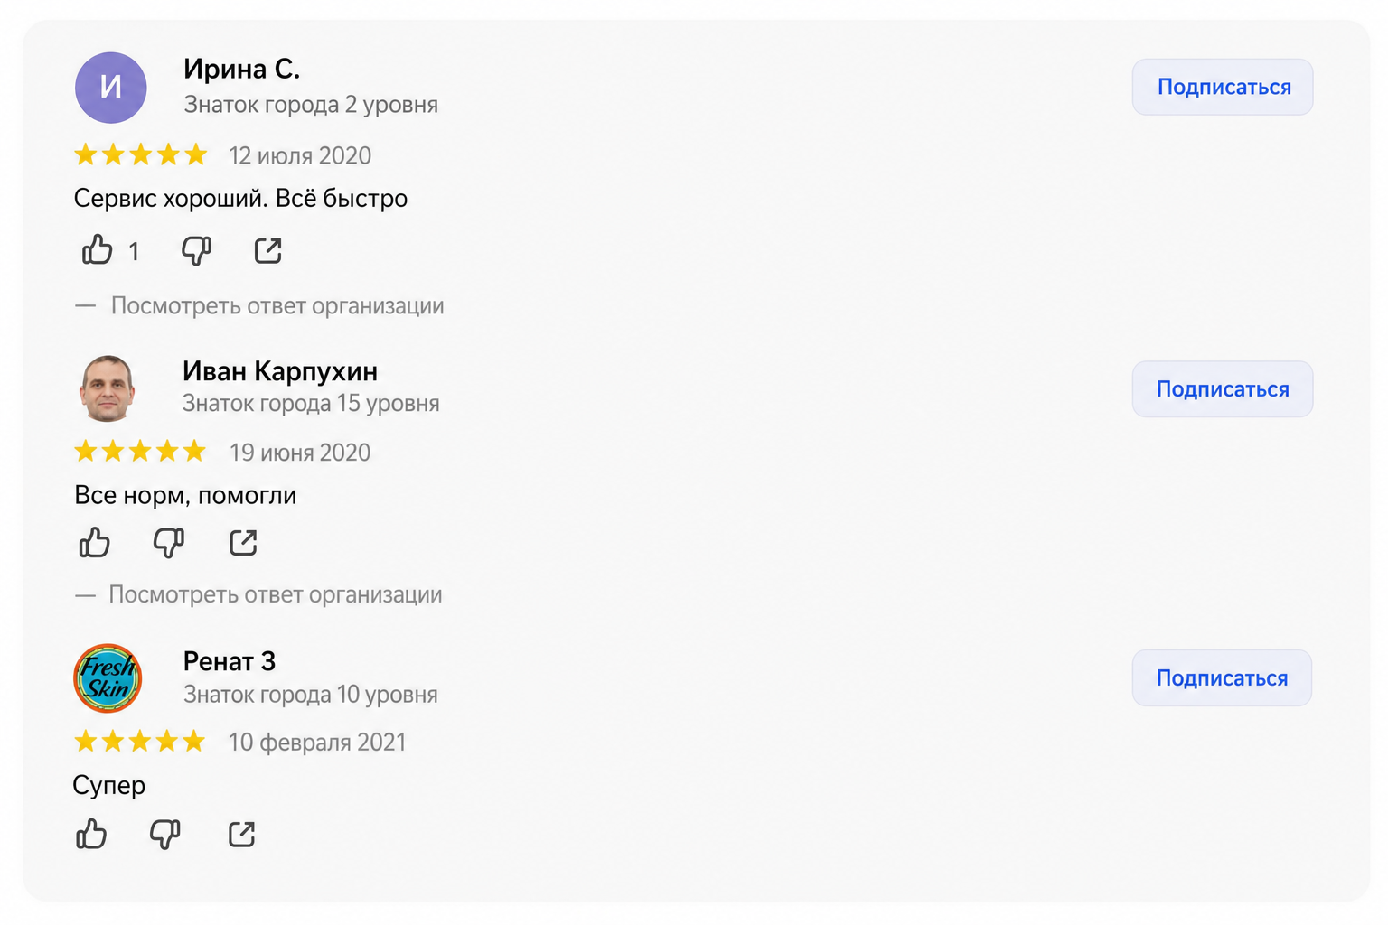Like Иван Карпухин's review with thumbs up
This screenshot has height=925, width=1388.
94,542
